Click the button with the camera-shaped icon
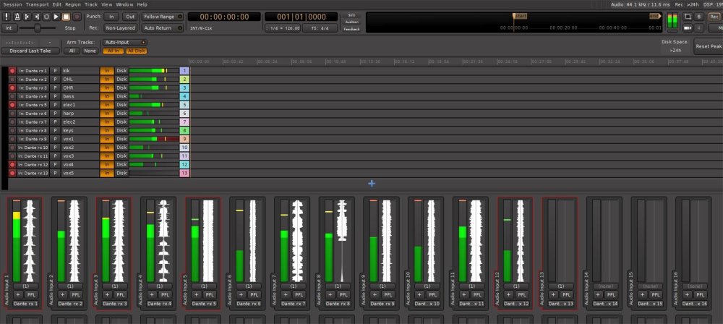This screenshot has width=723, height=324. (688, 27)
